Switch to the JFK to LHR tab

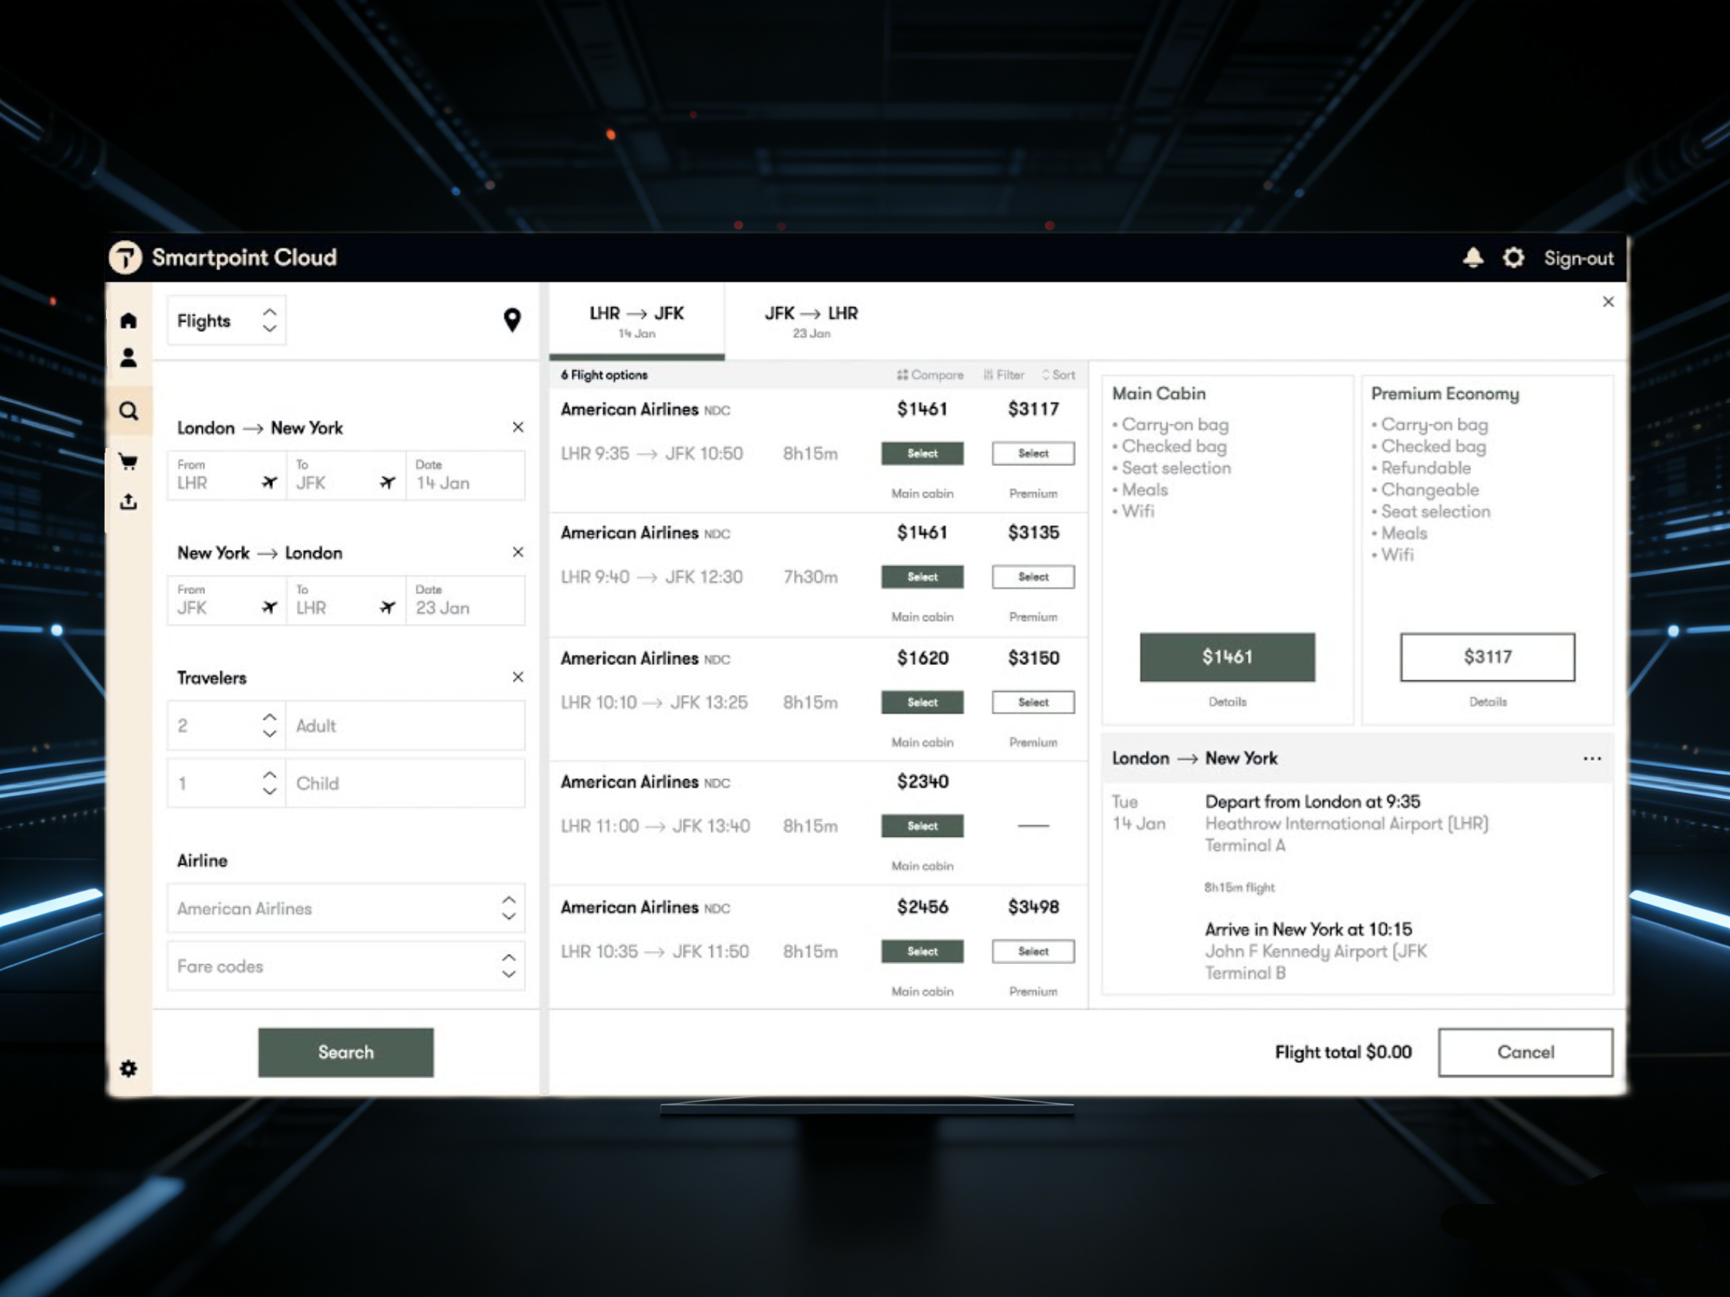(811, 320)
